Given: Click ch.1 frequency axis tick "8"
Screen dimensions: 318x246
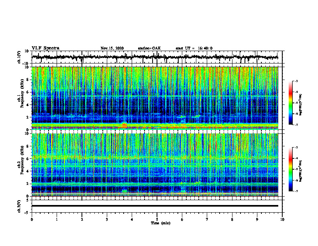Looking at the screenshot, I should tap(28, 80).
